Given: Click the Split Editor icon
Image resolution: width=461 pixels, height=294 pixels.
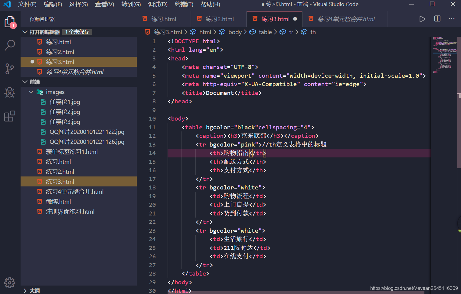Looking at the screenshot, I should coord(437,19).
